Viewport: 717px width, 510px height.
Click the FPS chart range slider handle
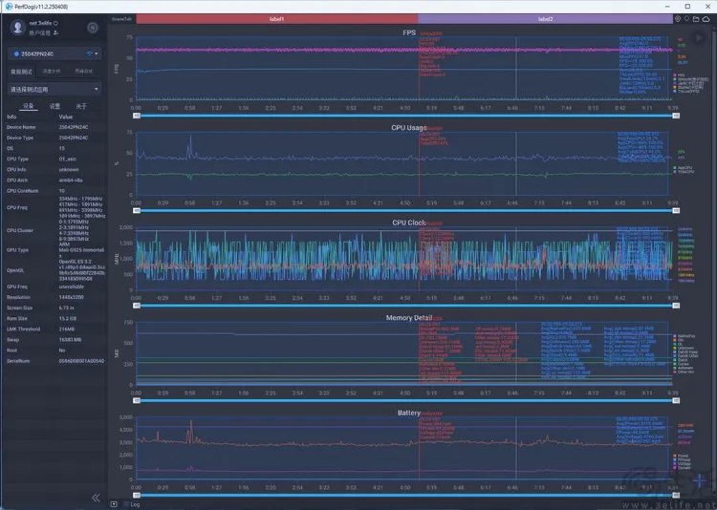(x=136, y=115)
